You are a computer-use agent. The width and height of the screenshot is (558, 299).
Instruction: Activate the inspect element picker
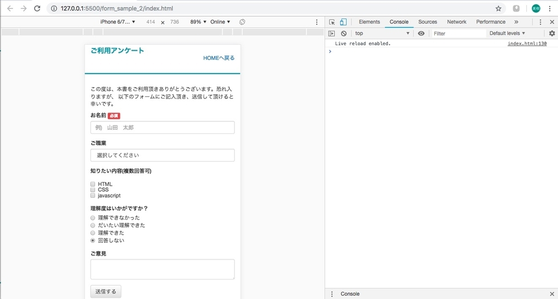332,22
